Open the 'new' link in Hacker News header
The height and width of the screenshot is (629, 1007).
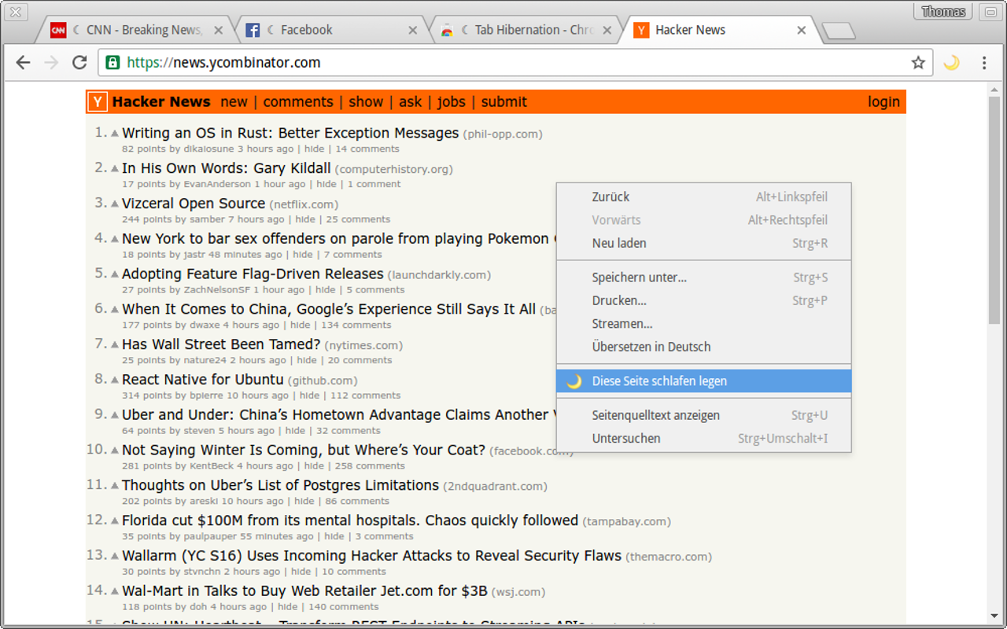234,101
